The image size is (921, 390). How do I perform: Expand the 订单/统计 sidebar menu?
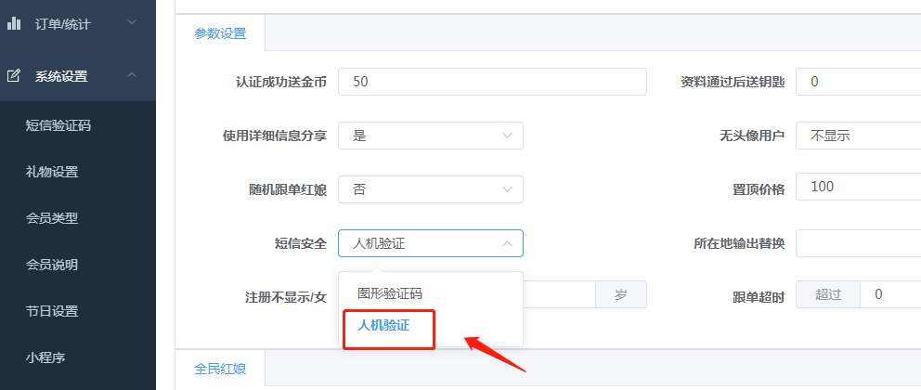coord(132,22)
